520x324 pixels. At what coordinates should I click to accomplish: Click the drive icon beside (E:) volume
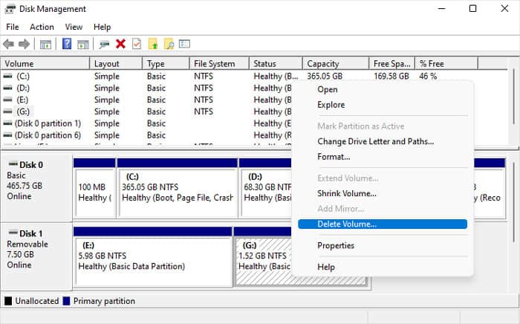click(x=7, y=100)
